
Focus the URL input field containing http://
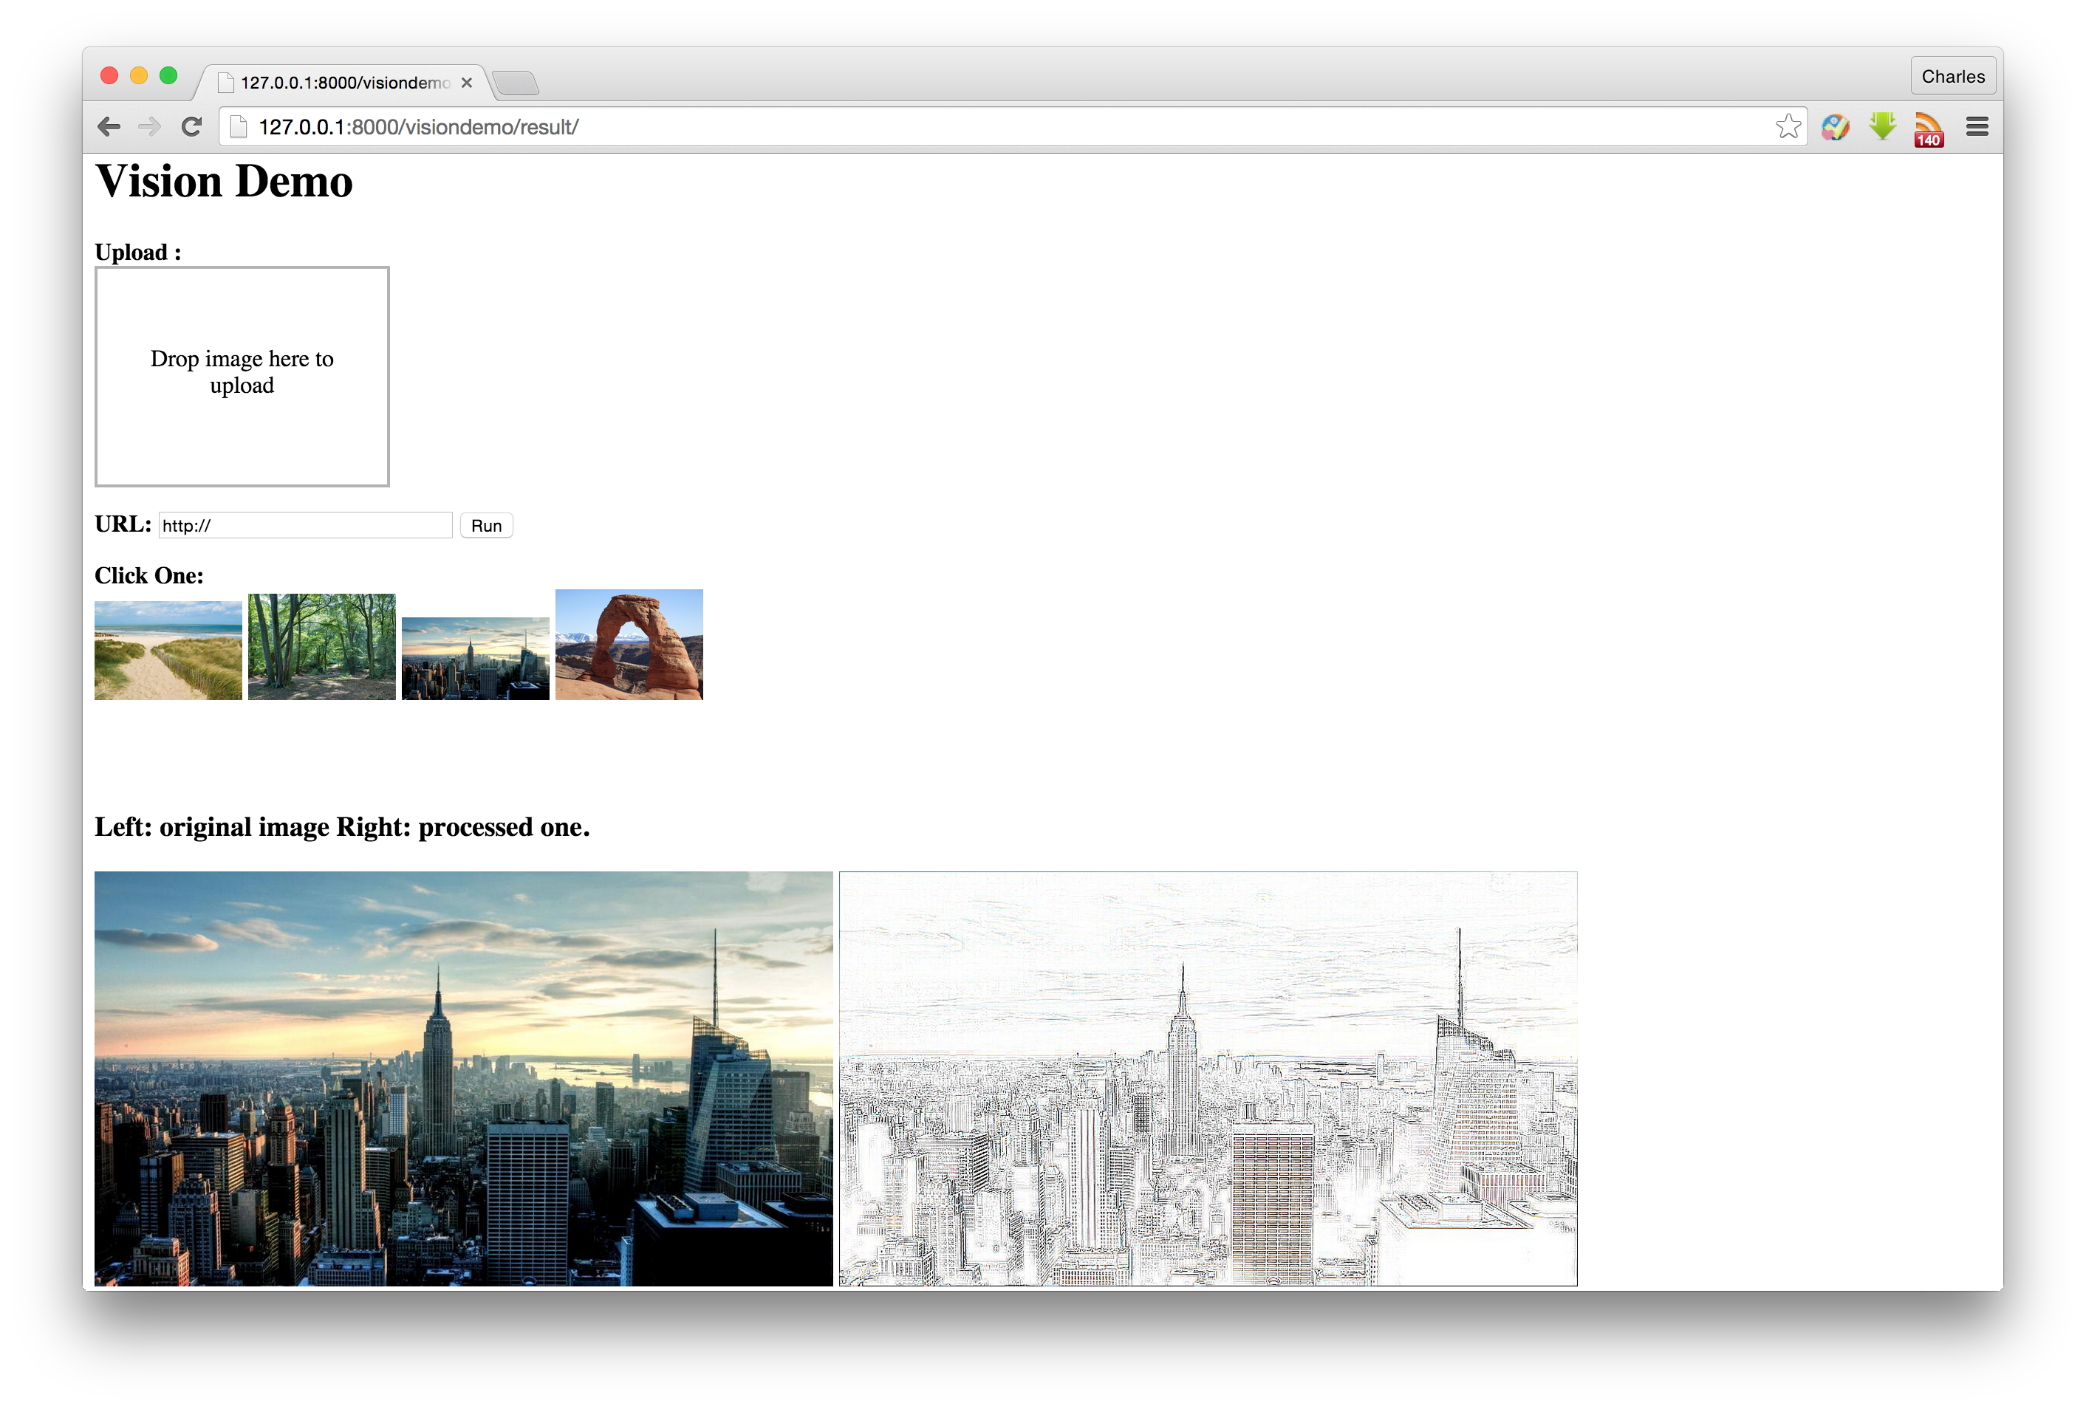305,525
